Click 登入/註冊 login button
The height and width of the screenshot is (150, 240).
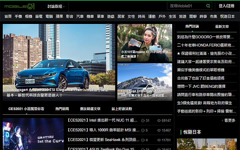[x=226, y=6]
